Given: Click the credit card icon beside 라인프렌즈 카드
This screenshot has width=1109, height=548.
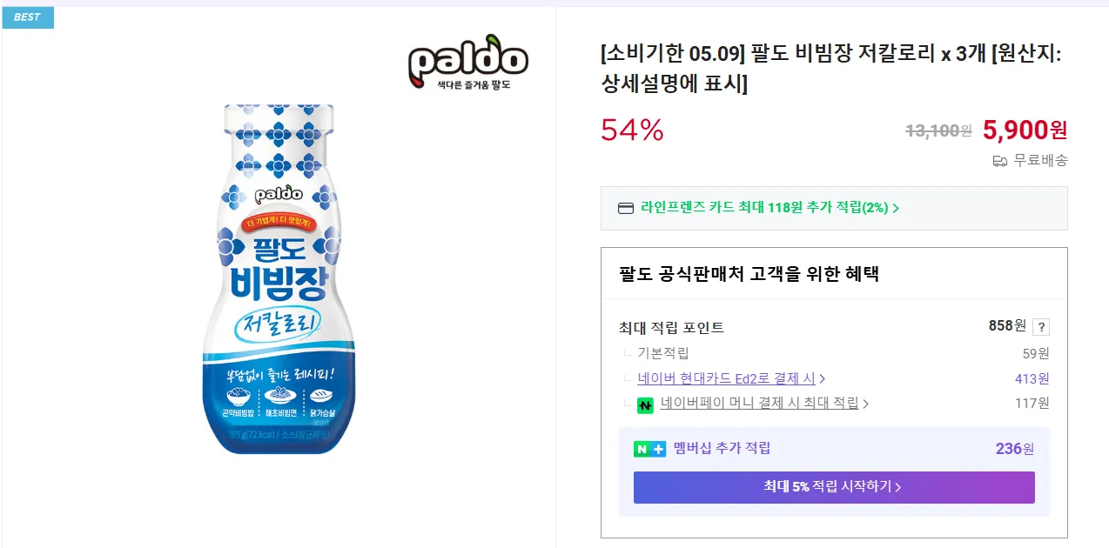Looking at the screenshot, I should [x=625, y=208].
